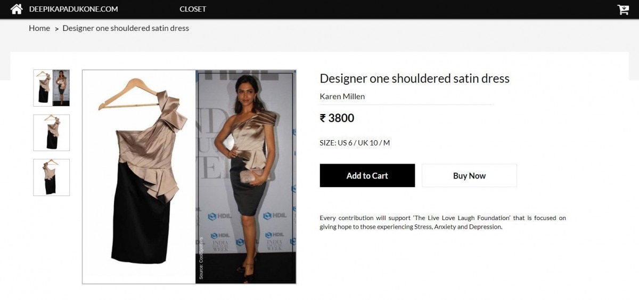Select the second dress thumbnail
Viewport: 639px width, 300px height.
pos(52,133)
